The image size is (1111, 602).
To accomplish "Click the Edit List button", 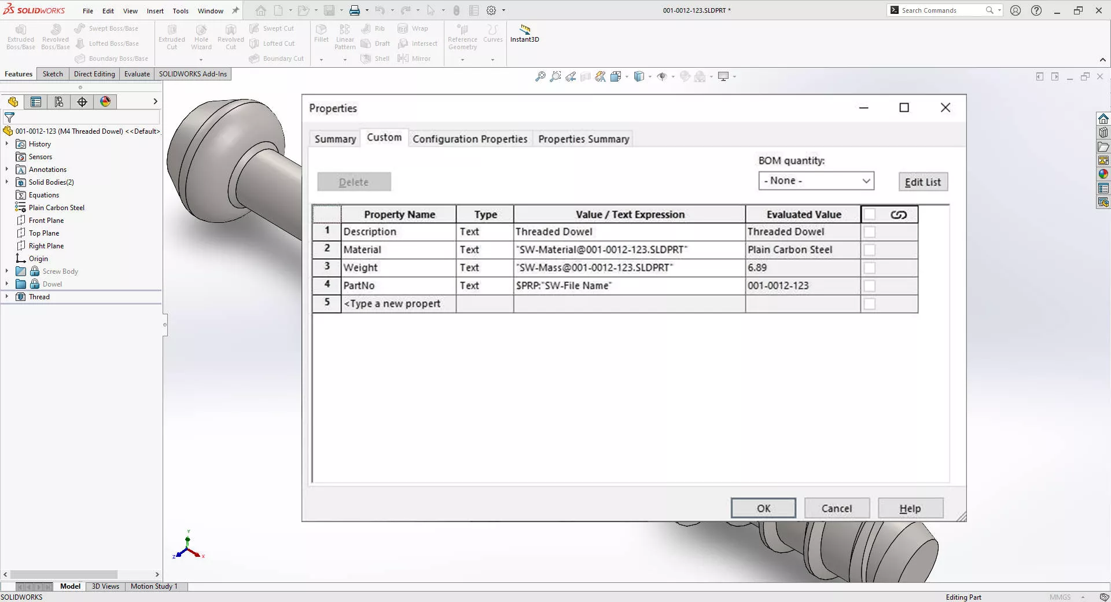I will point(922,182).
